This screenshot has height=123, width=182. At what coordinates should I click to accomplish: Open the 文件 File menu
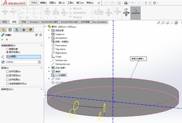pos(34,3)
